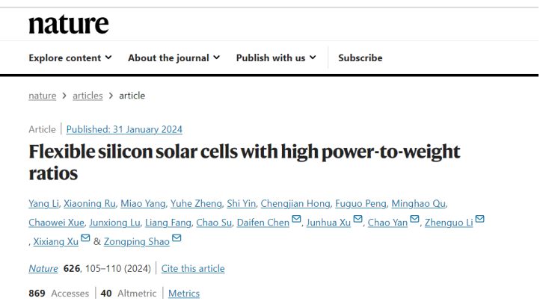Image resolution: width=543 pixels, height=307 pixels.
Task: Open the About the journal menu
Action: pyautogui.click(x=174, y=58)
